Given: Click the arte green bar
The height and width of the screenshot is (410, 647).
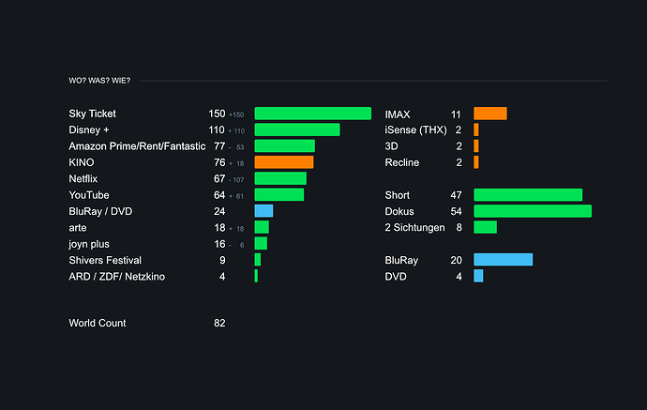Looking at the screenshot, I should [x=262, y=227].
